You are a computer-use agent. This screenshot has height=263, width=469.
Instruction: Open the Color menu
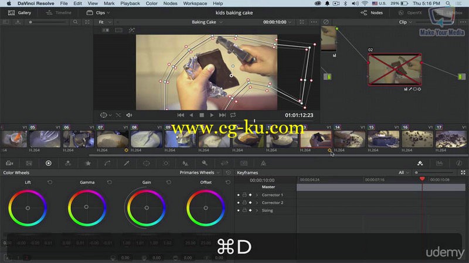click(151, 4)
